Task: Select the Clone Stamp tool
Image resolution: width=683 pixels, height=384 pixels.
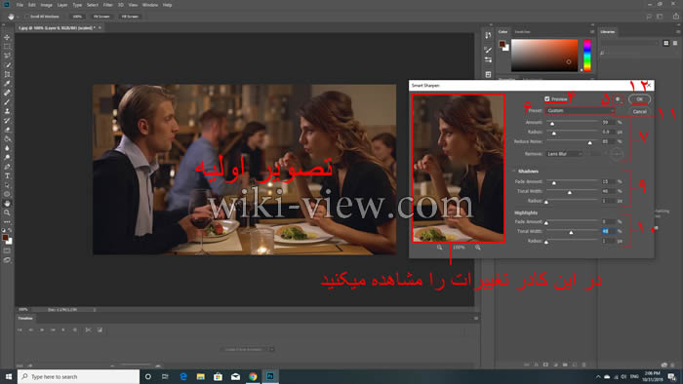Action: pyautogui.click(x=7, y=111)
